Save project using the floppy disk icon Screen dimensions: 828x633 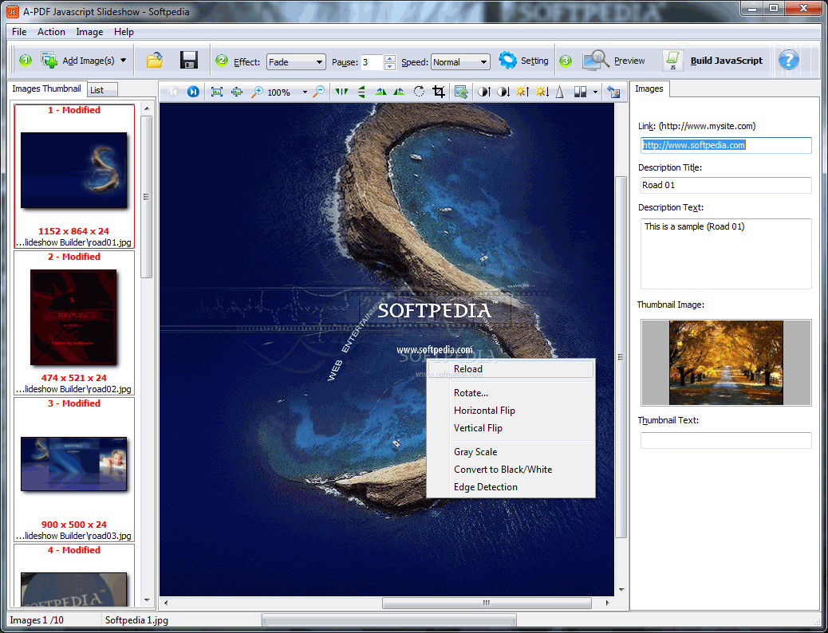pos(188,60)
